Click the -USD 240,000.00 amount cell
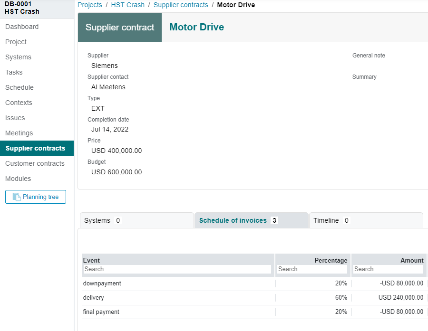 (400, 297)
